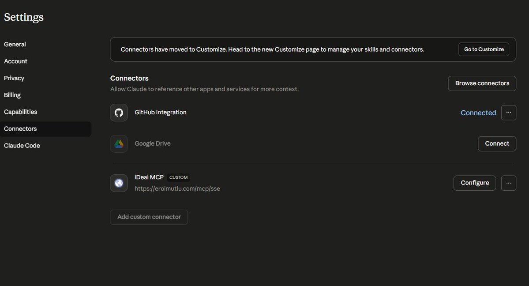This screenshot has height=286, width=529.
Task: Click the 'Allow Claude to reference other apps' description
Action: coord(204,89)
